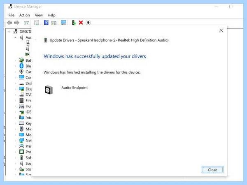Select the Processors icon
Screen dimensions: 247x185
[x=21, y=152]
